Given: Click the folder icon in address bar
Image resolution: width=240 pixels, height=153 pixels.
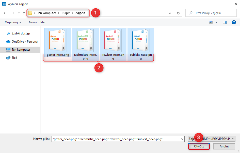Looking at the screenshot, I should tap(30, 13).
